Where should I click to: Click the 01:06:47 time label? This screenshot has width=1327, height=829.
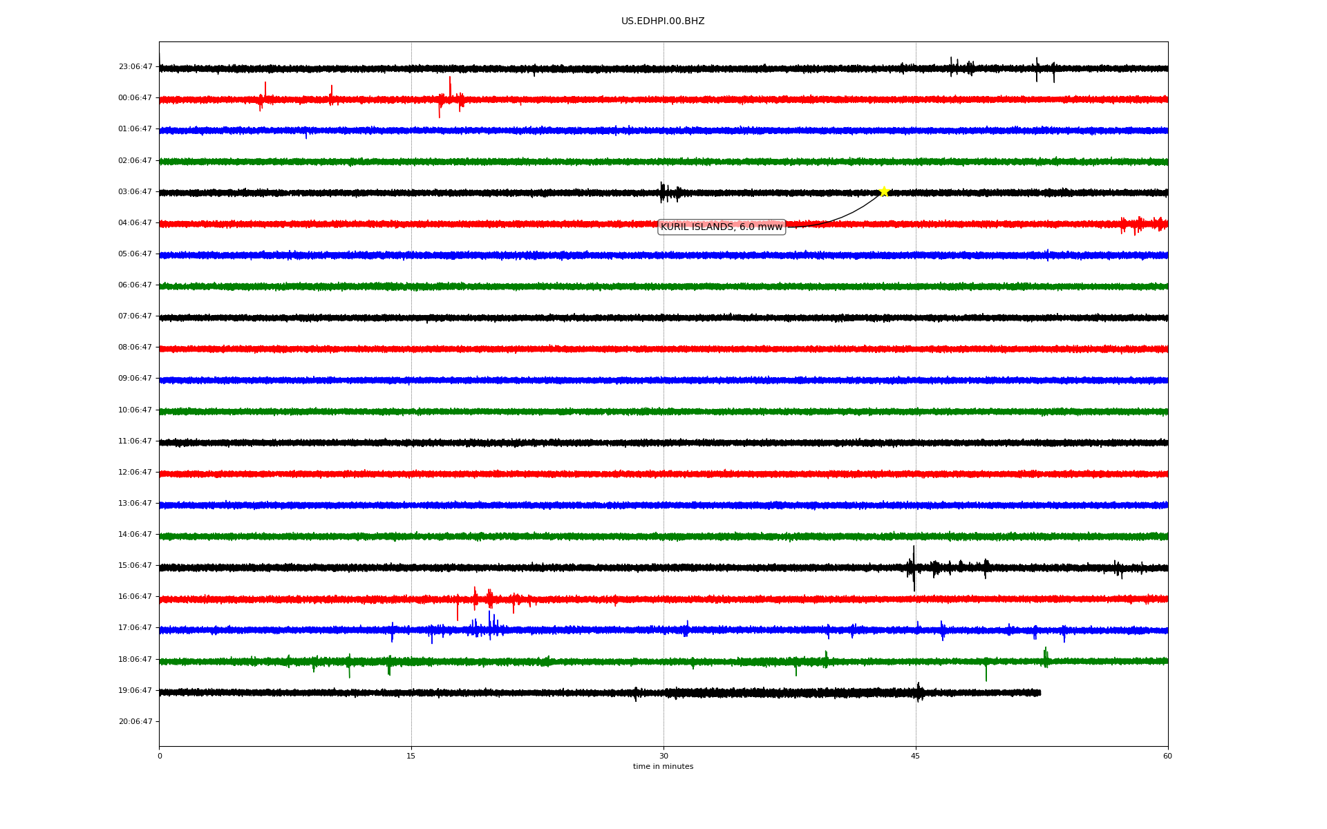click(135, 129)
